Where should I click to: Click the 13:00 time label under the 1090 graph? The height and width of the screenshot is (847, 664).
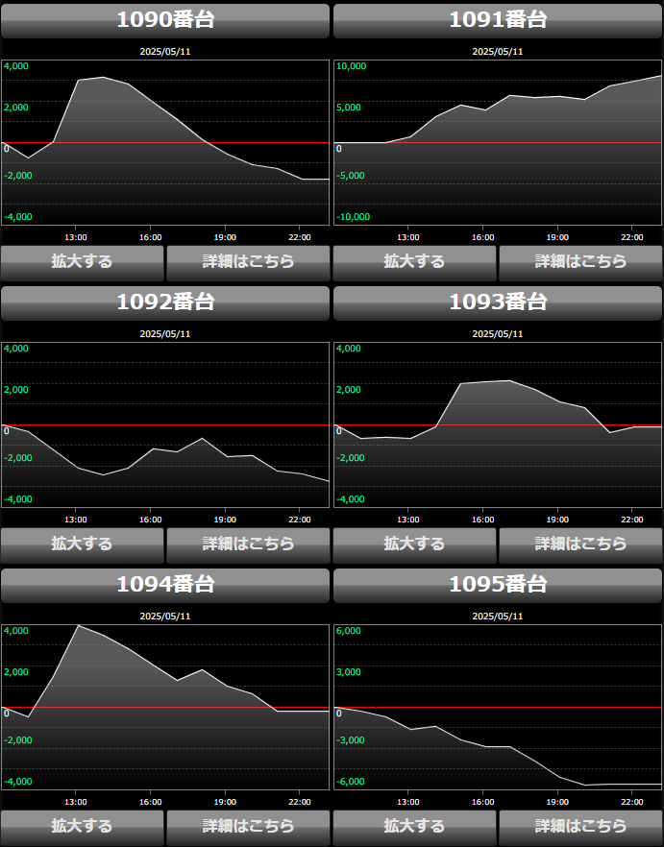(x=76, y=237)
